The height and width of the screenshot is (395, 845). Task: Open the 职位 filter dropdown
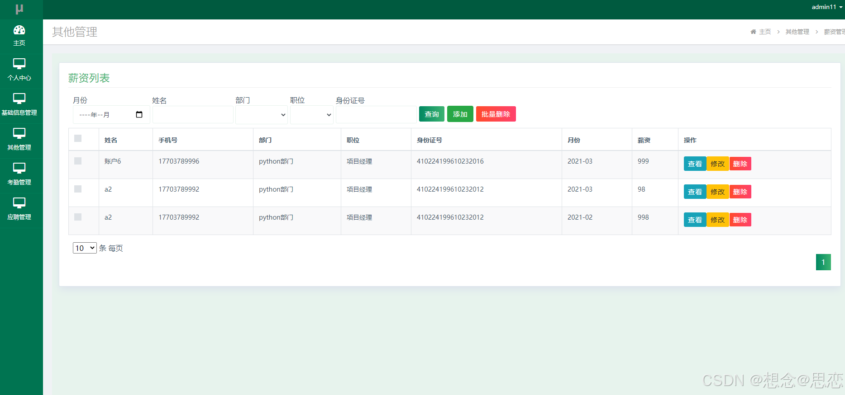tap(312, 115)
